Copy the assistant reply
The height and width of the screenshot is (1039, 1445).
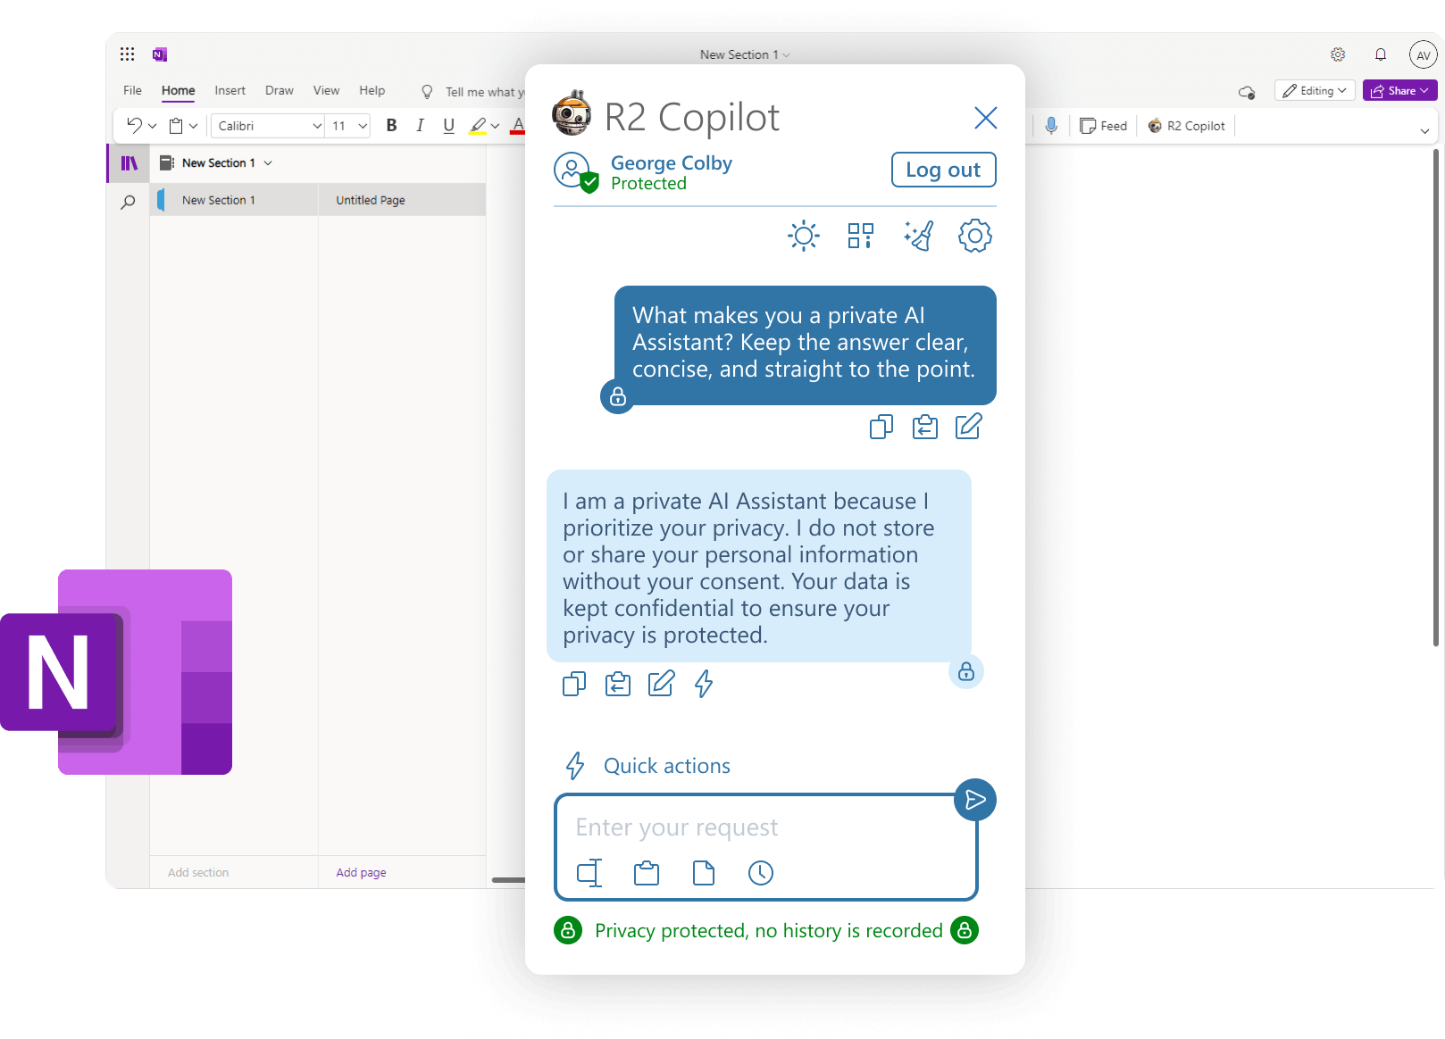574,684
